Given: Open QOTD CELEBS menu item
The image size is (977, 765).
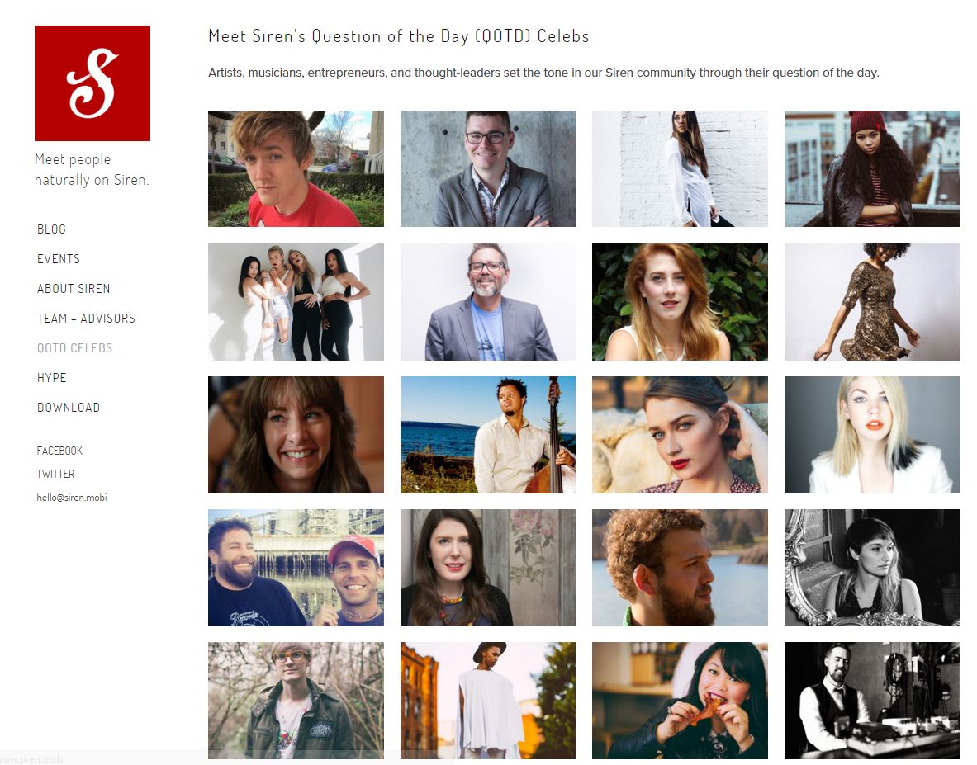Looking at the screenshot, I should click(75, 348).
